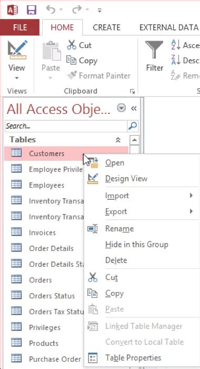Click the navigation scrollbar up arrow
Viewport: 200px width, 369px height.
tap(134, 140)
